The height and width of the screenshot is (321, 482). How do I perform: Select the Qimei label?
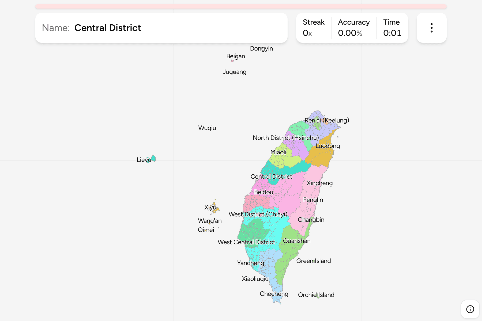(x=206, y=230)
